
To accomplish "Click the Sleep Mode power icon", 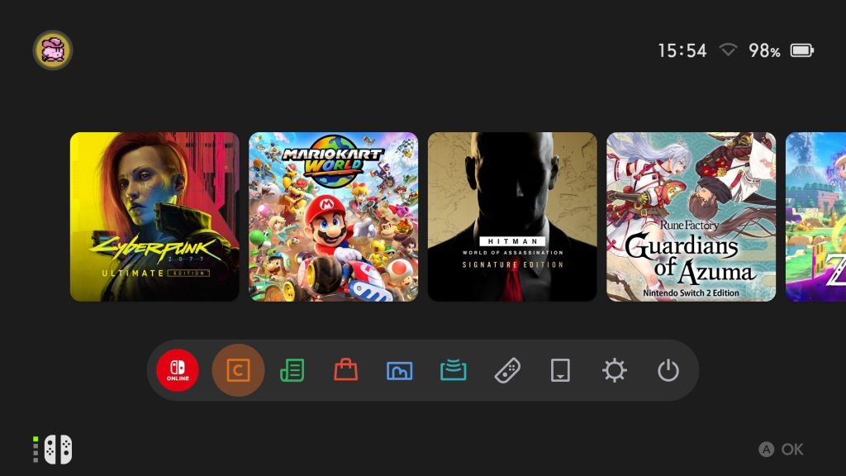I will tap(668, 370).
